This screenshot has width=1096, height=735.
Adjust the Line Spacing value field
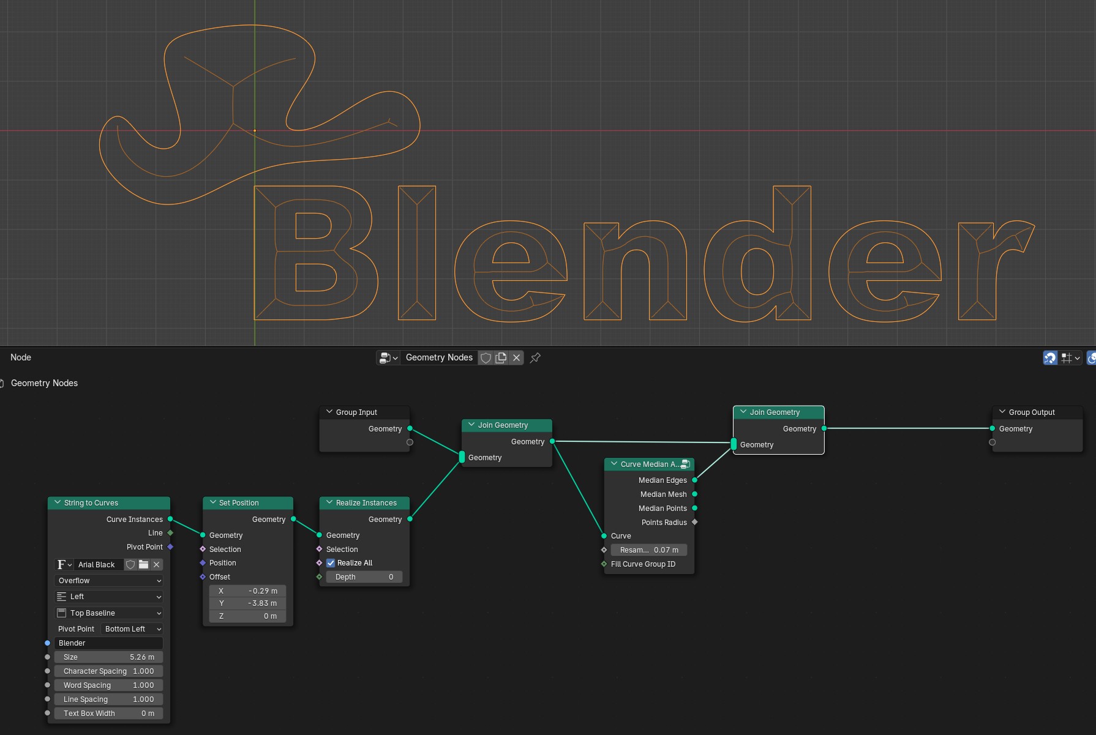109,700
